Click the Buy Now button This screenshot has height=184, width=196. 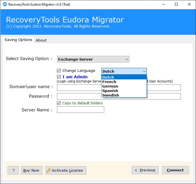point(32,170)
